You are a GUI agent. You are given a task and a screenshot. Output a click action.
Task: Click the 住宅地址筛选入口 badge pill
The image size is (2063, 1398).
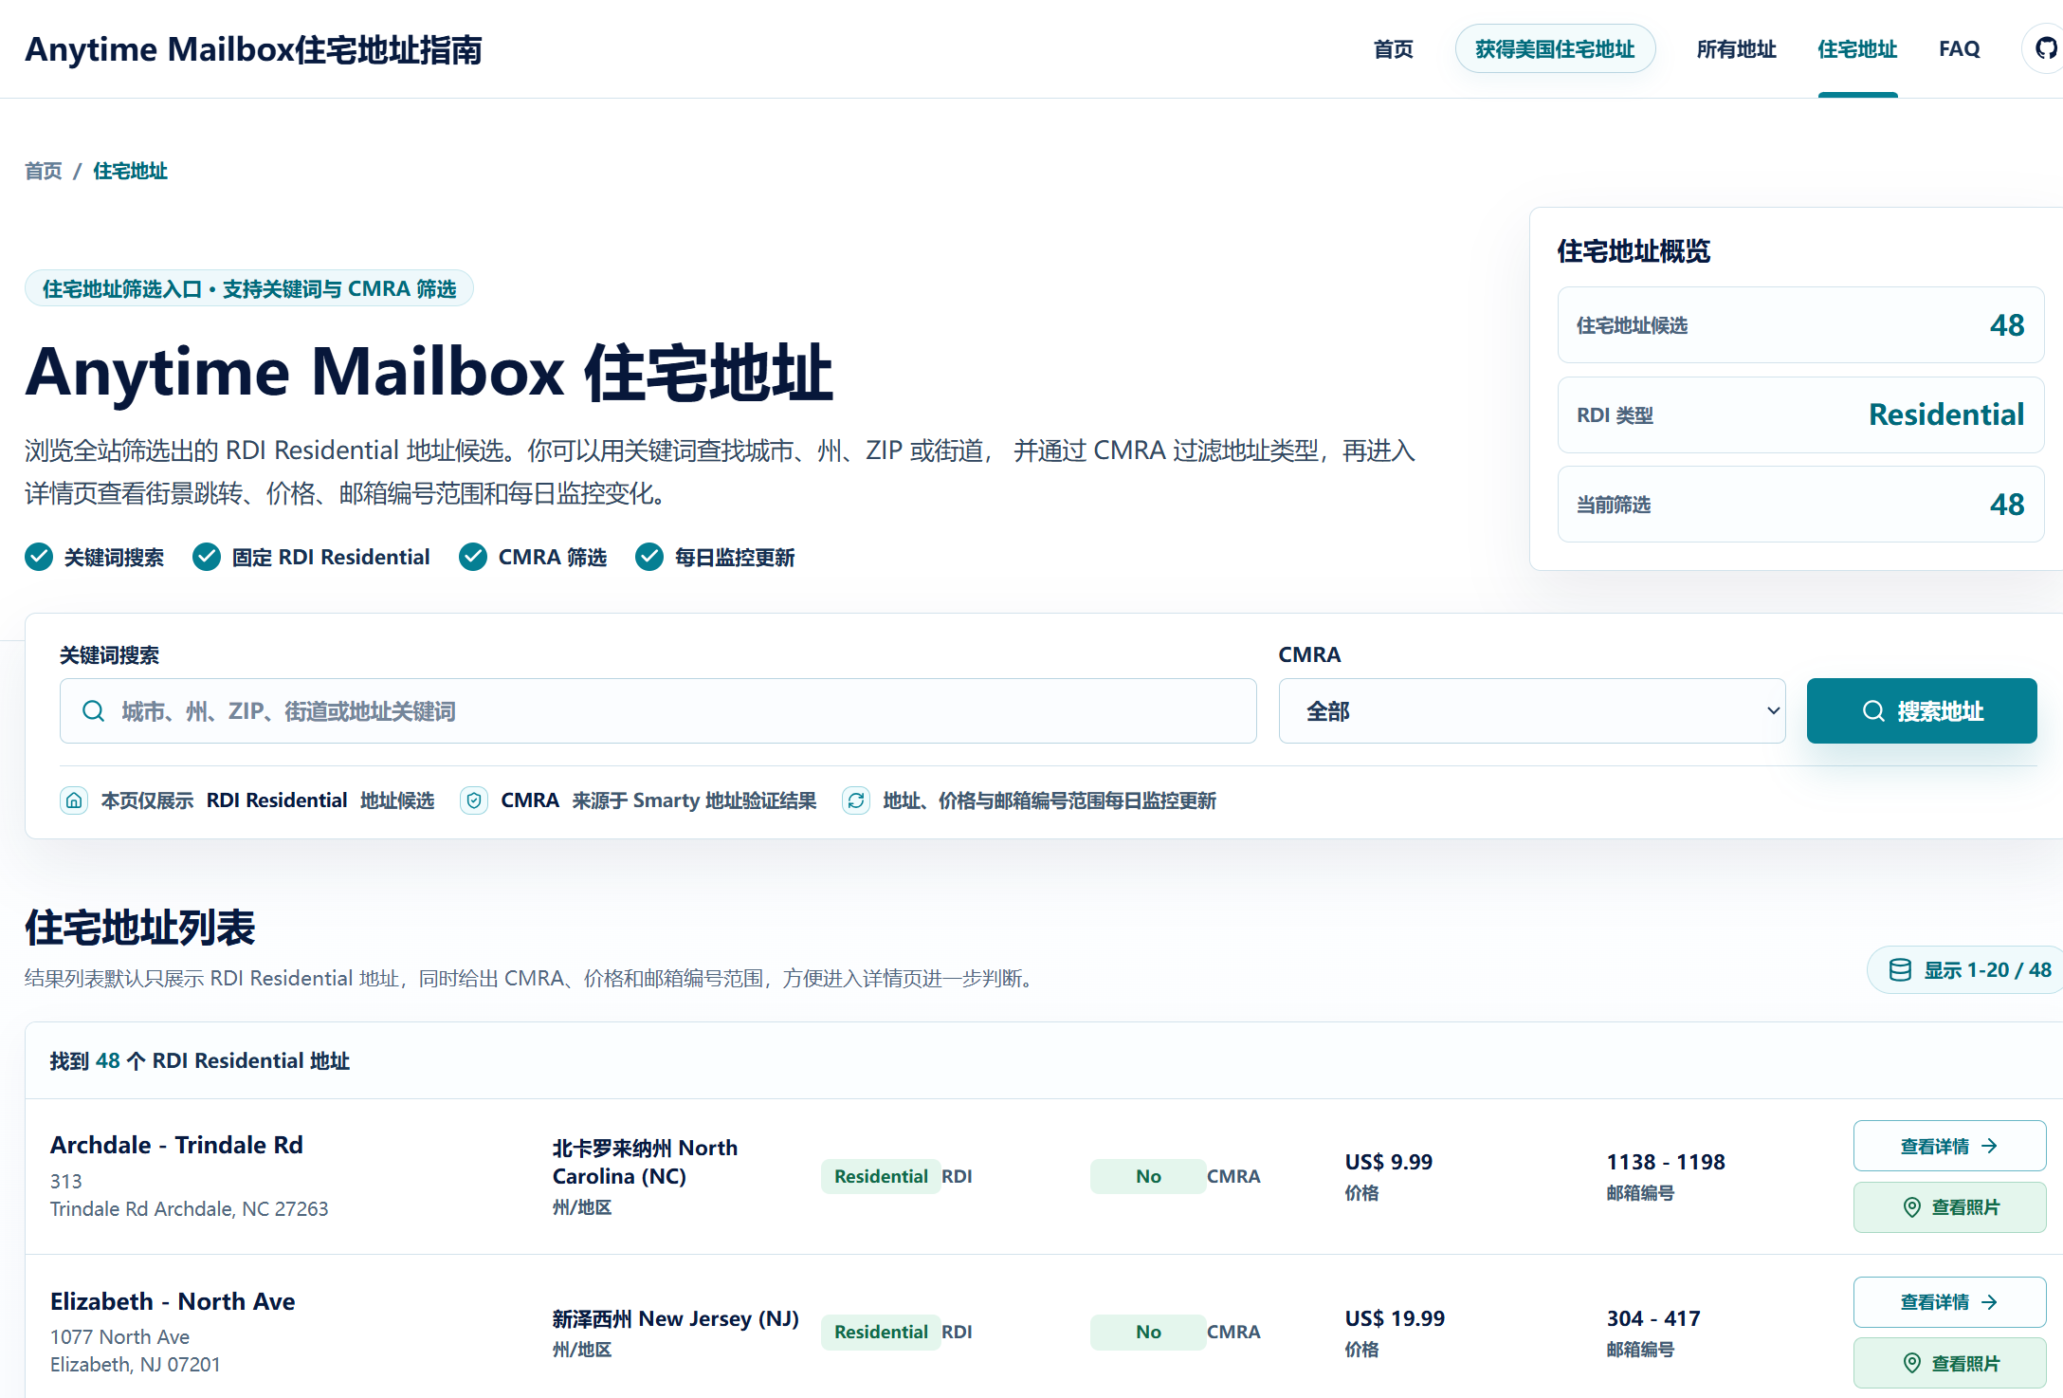(249, 288)
